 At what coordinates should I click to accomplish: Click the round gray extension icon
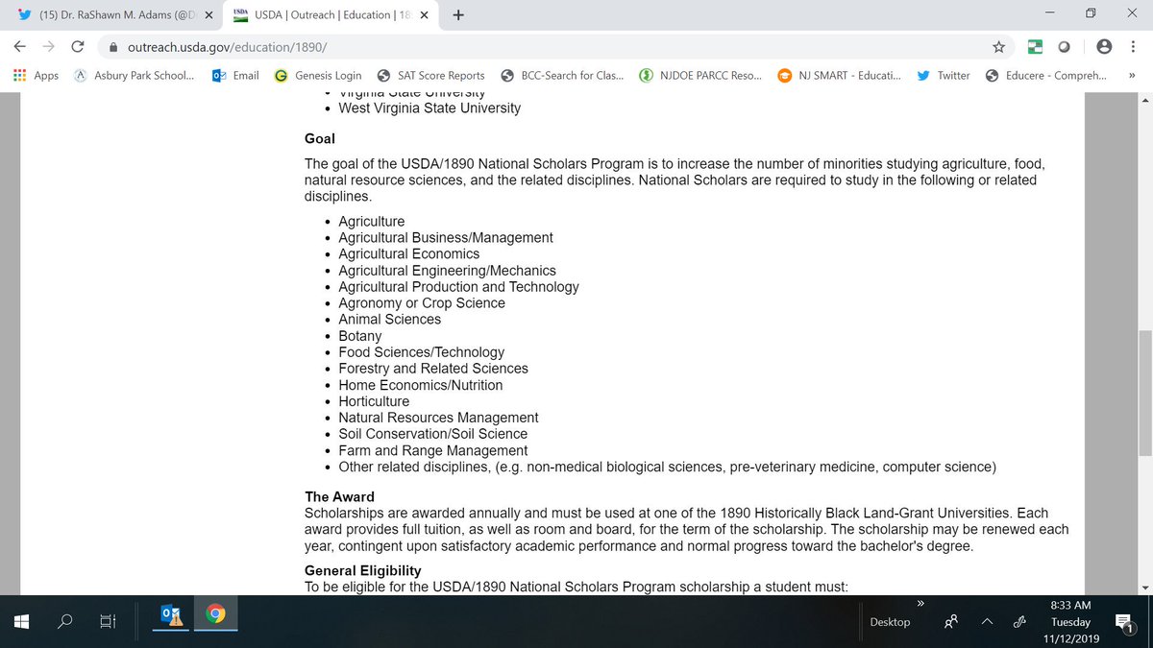pos(1064,46)
